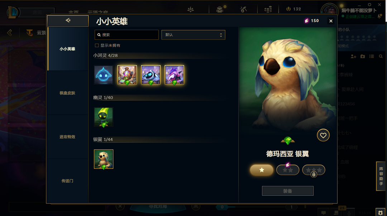Select the one-star tier button

tap(262, 170)
